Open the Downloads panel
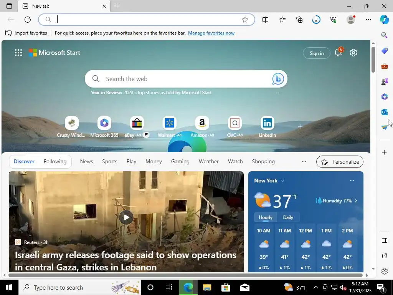Screen dimensions: 393x295 tap(316, 20)
